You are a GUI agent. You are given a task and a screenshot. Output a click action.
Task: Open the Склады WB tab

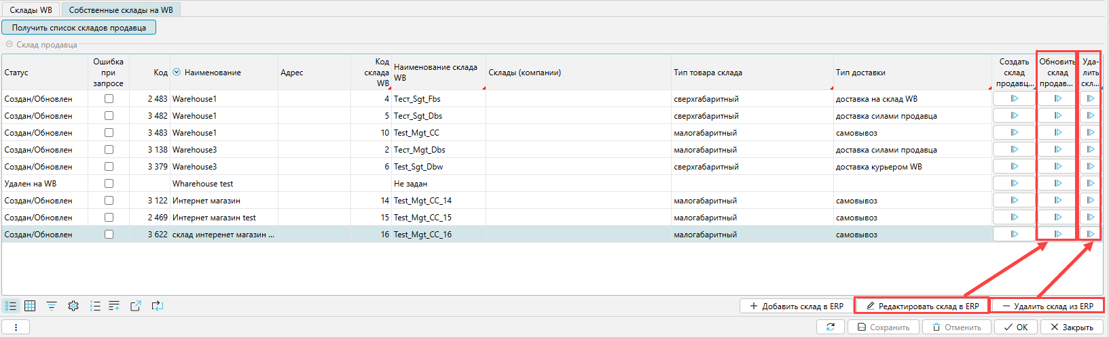pyautogui.click(x=31, y=9)
